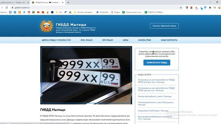Image resolution: width=221 pixels, height=124 pixels.
Task: Open the Замена прав menu item
Action: point(144,40)
